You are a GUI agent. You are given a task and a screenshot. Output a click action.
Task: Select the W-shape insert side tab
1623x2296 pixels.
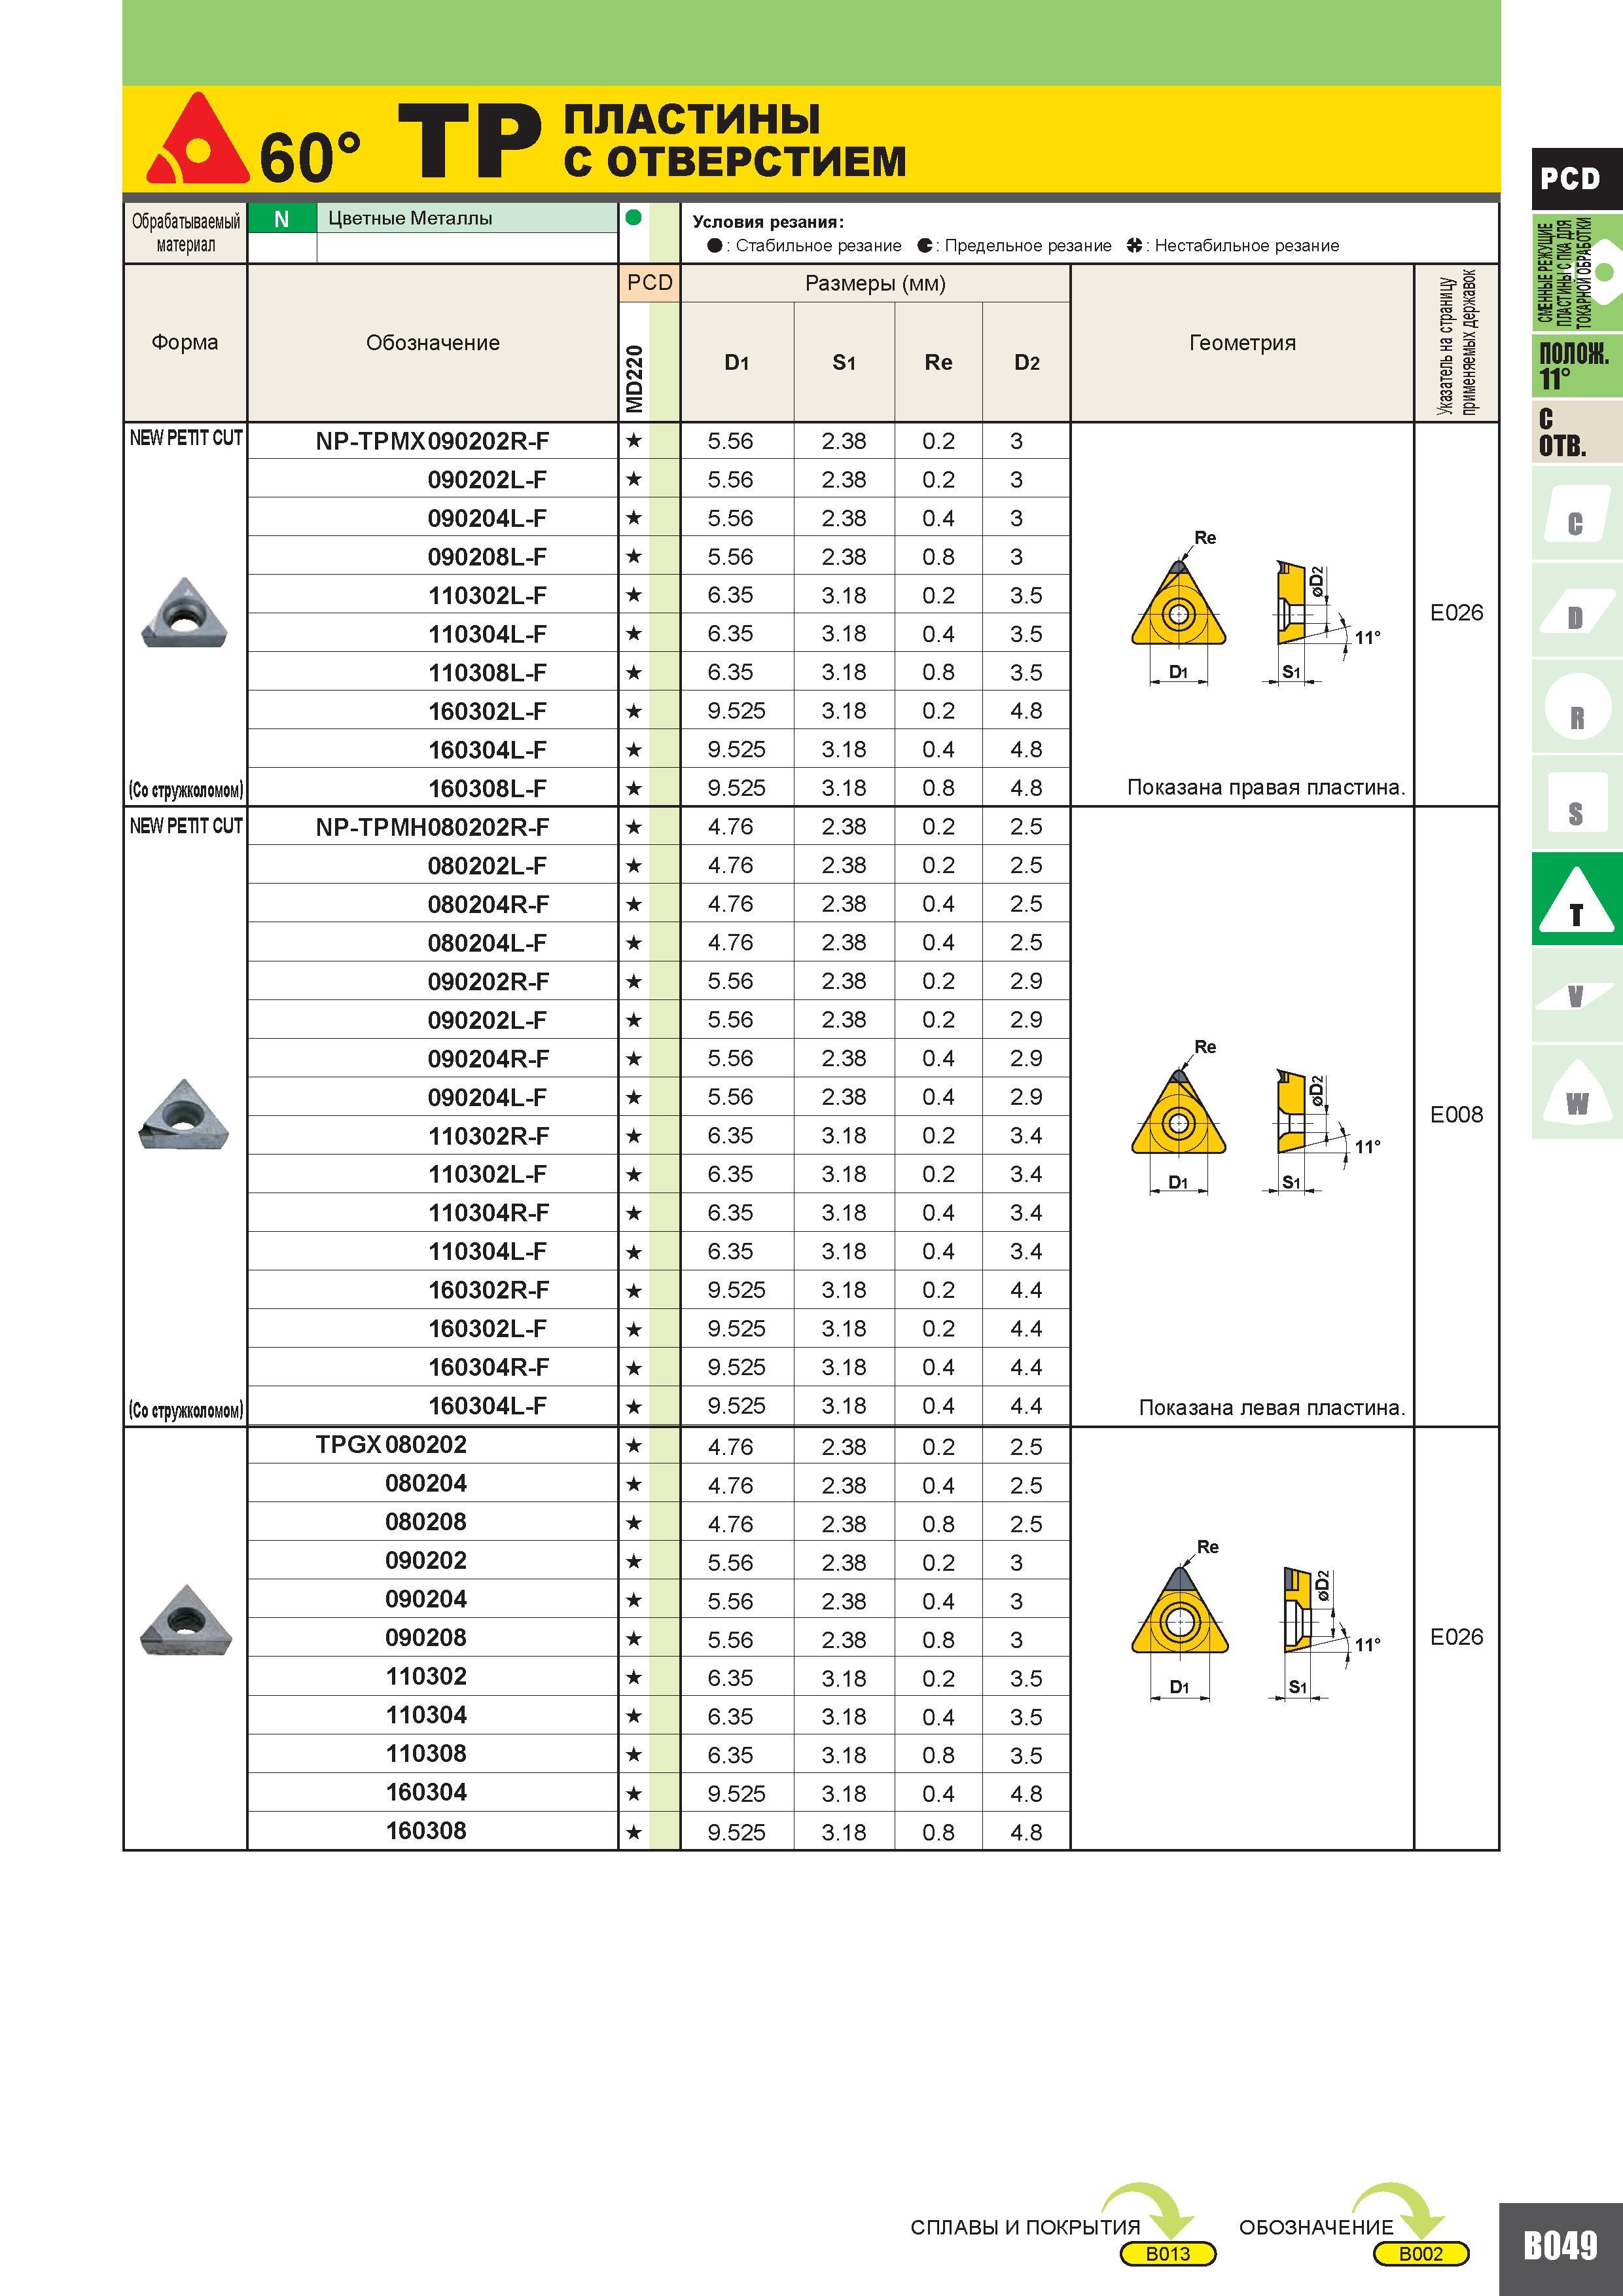click(1577, 1091)
